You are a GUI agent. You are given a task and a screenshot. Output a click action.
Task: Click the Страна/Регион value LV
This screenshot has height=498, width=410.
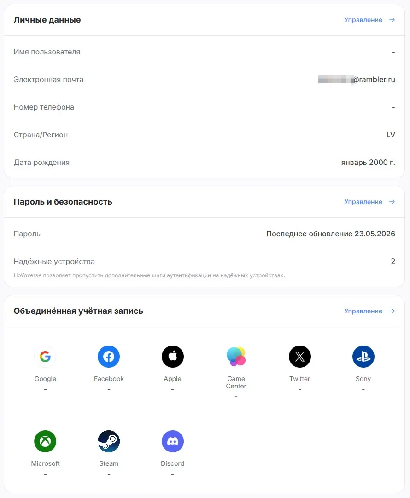coord(391,135)
